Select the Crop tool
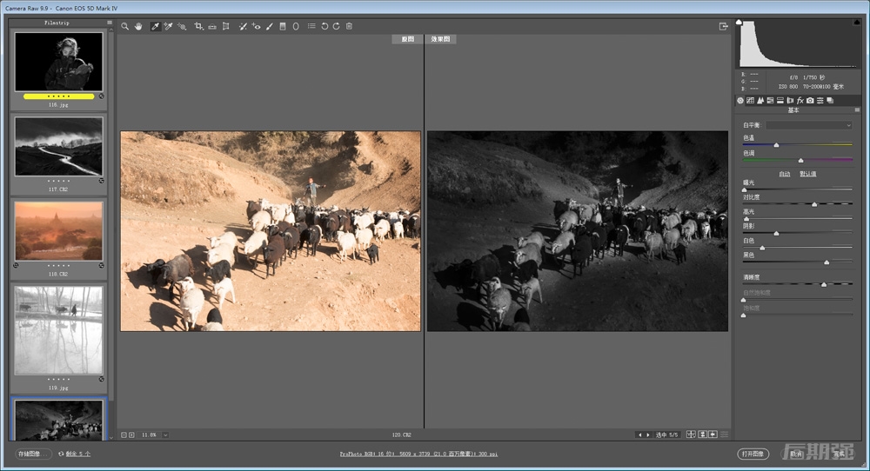Screen dimensions: 870x471 coord(198,26)
